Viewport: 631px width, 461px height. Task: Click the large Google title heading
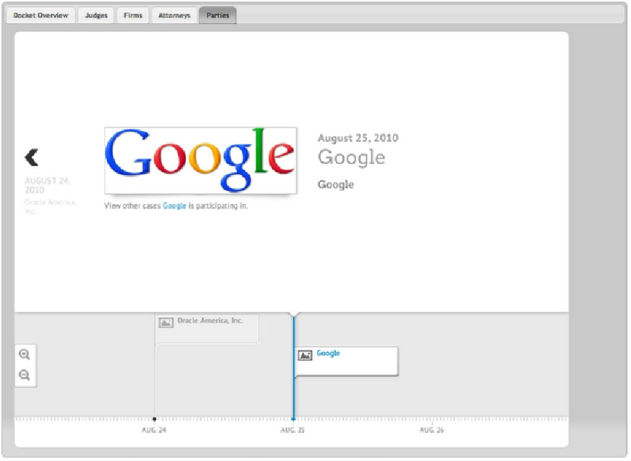[351, 158]
